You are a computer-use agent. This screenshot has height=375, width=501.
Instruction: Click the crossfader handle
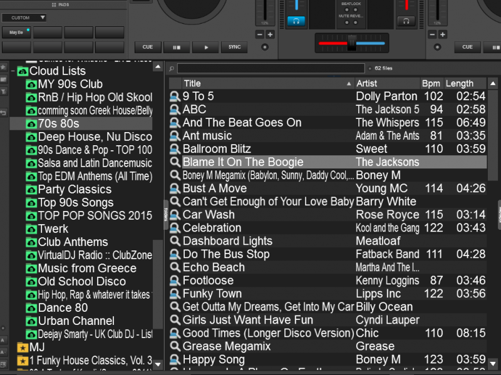[352, 43]
